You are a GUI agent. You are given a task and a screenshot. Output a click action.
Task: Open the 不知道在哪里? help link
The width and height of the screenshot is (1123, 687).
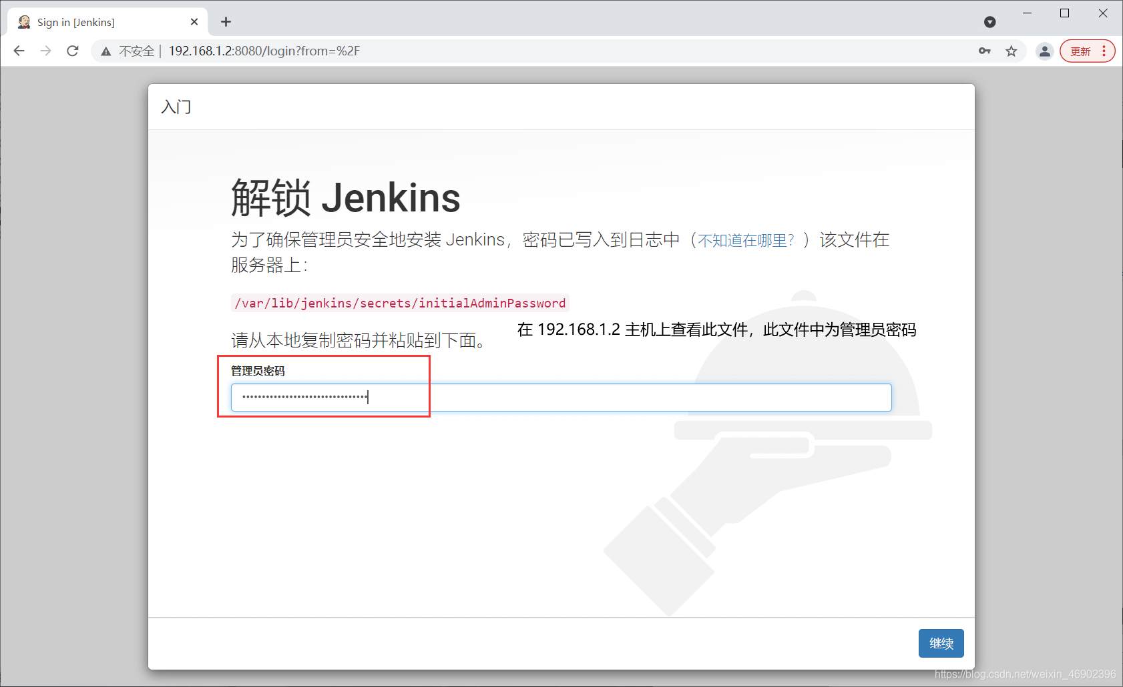coord(746,240)
